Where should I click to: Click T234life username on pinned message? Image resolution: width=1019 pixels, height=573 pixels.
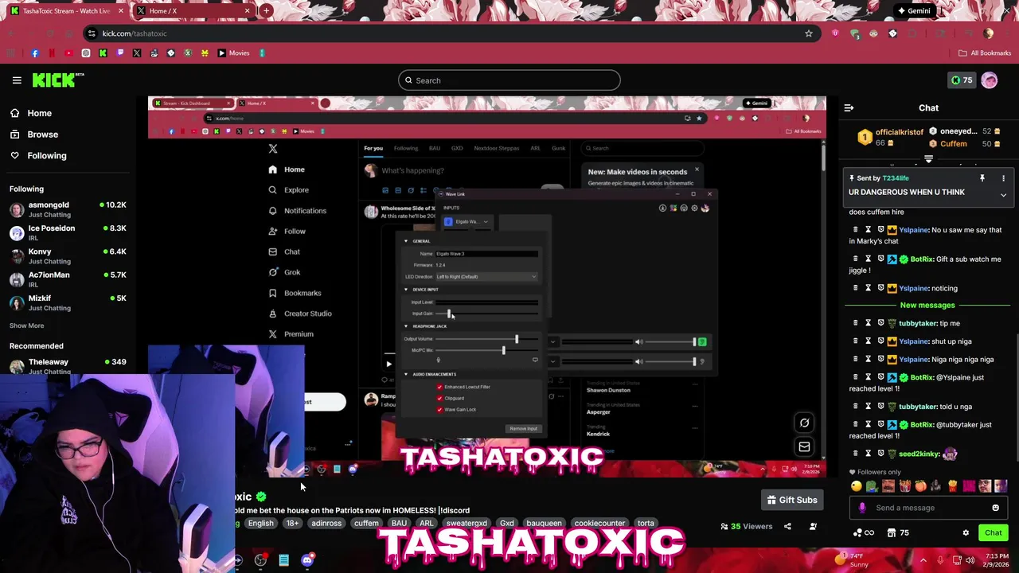[x=896, y=178]
